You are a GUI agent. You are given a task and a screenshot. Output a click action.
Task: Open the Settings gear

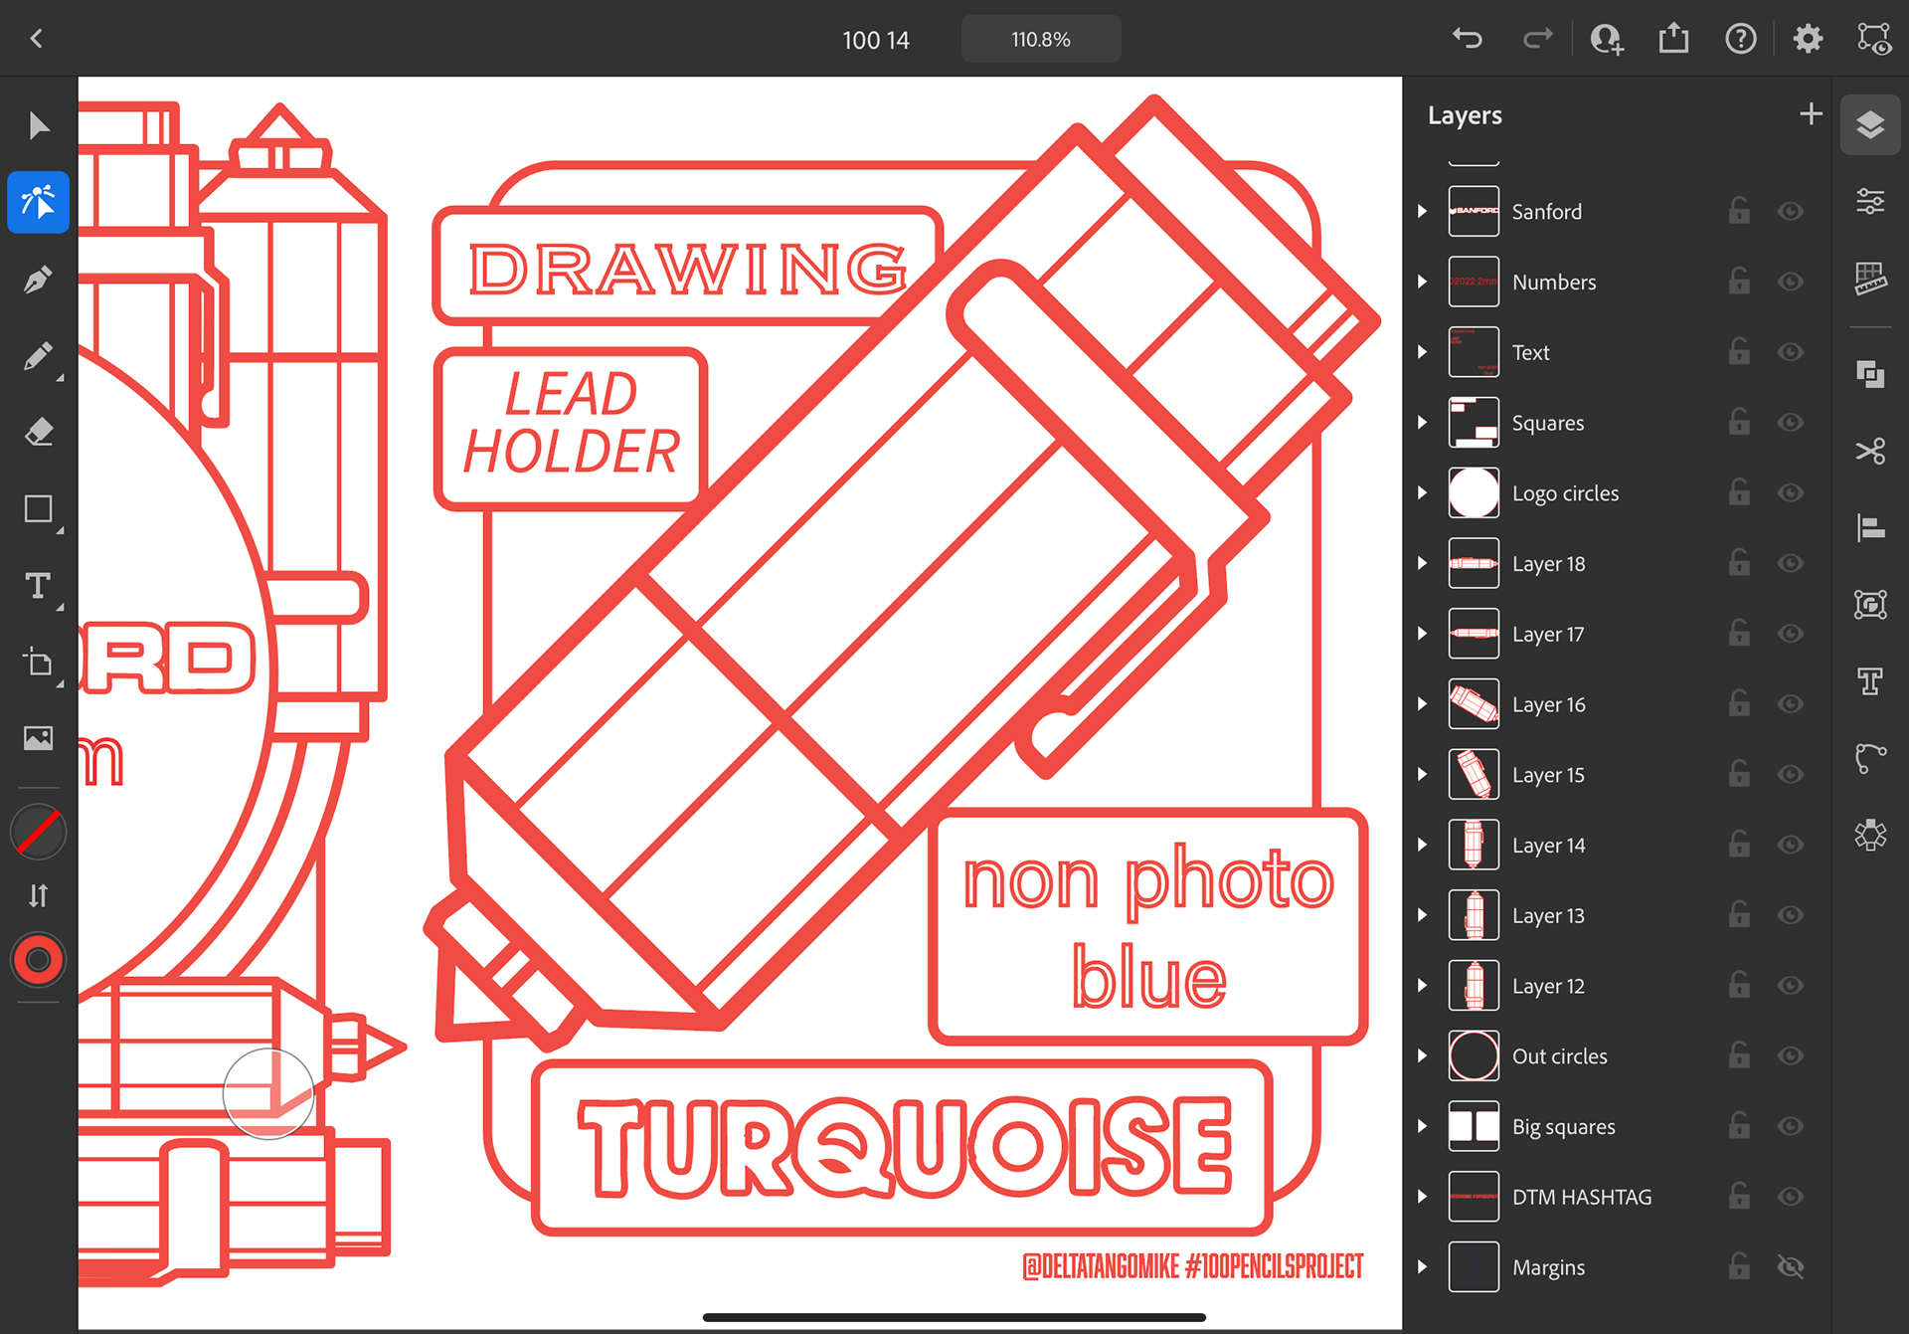click(x=1808, y=39)
